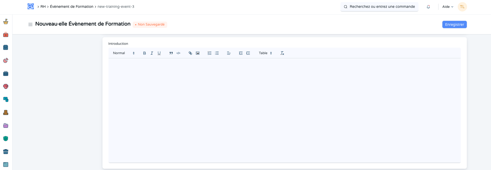Click the Enregistrer button

454,24
